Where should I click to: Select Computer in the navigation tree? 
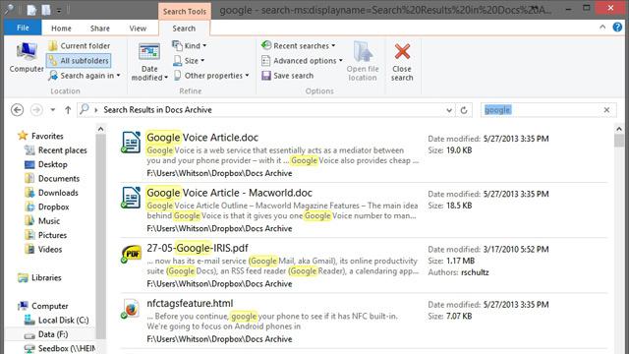(x=43, y=306)
